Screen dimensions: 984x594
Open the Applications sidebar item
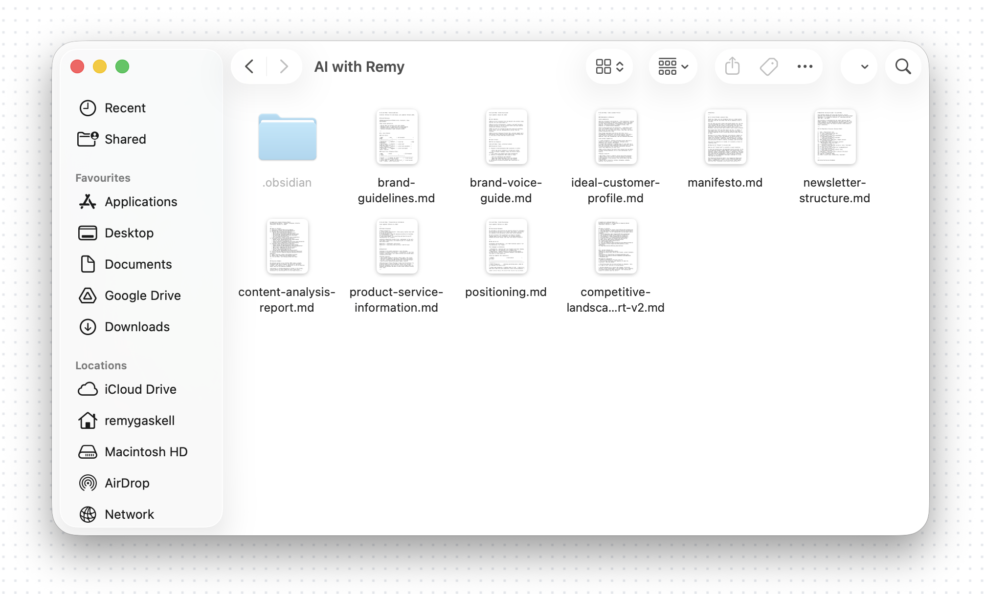[x=141, y=202]
